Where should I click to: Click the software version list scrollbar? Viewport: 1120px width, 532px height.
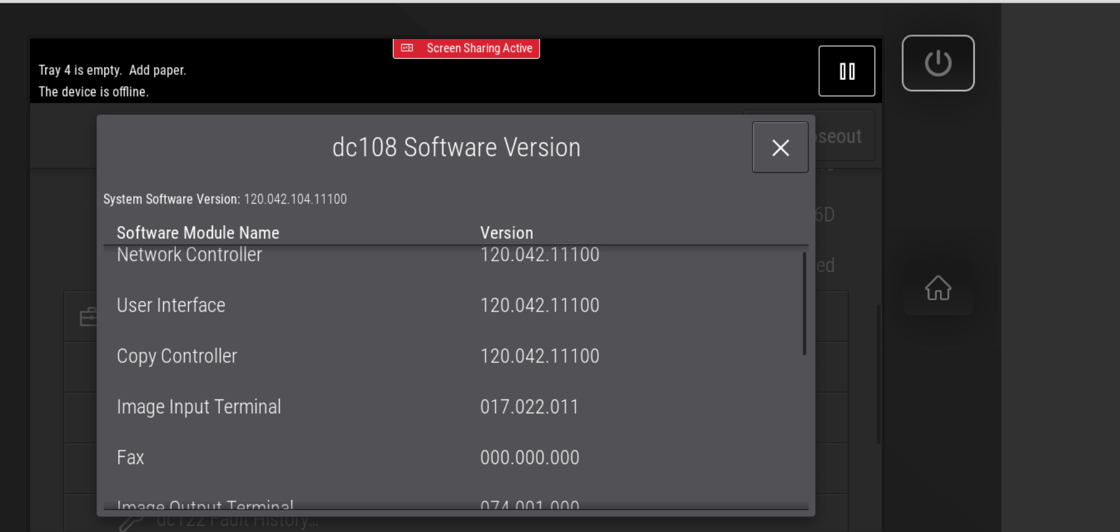(x=804, y=304)
